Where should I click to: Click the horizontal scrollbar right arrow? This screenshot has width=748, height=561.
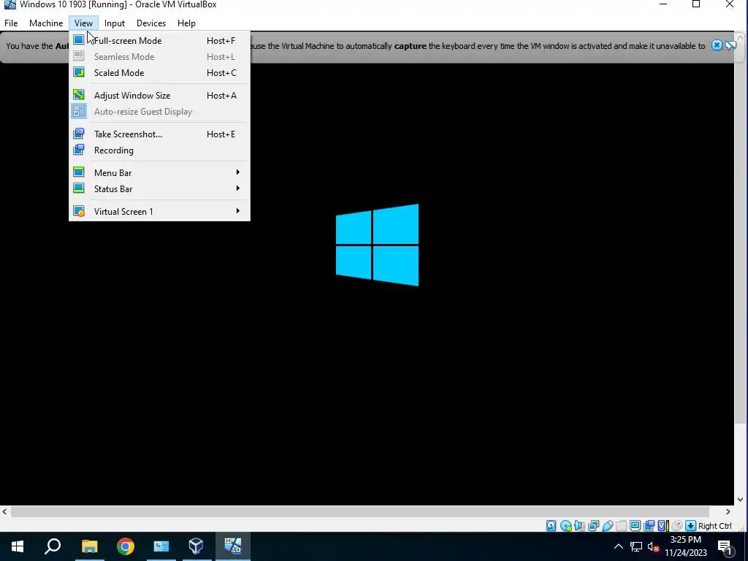tap(728, 511)
